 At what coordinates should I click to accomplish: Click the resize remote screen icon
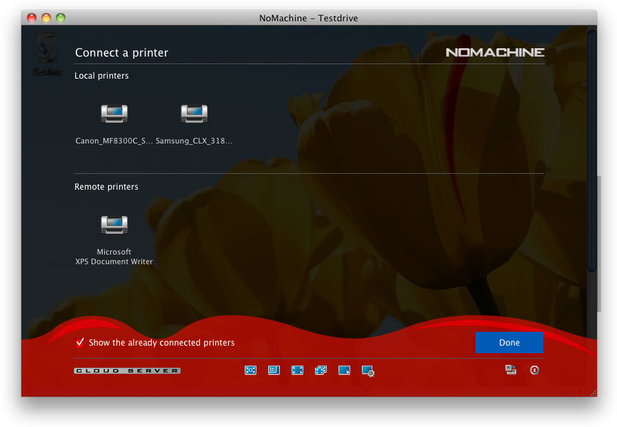pyautogui.click(x=344, y=370)
